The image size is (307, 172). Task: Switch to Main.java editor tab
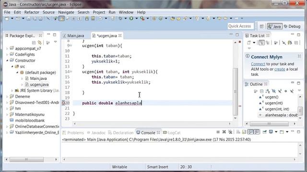(75, 36)
